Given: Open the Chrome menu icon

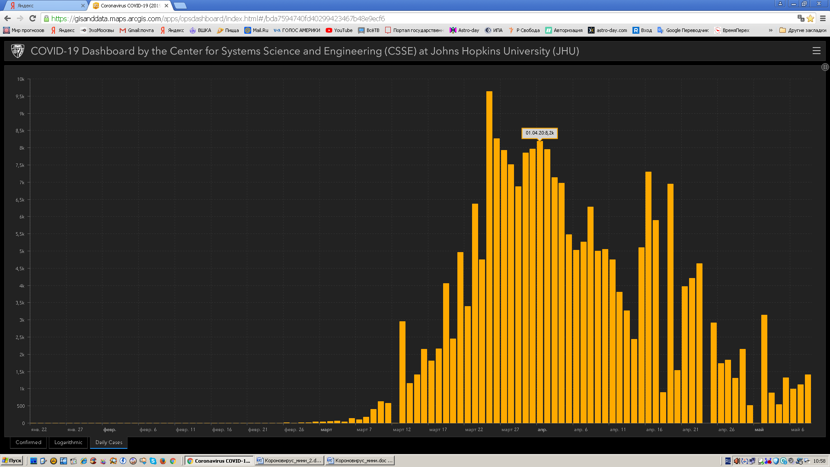Looking at the screenshot, I should (x=823, y=18).
